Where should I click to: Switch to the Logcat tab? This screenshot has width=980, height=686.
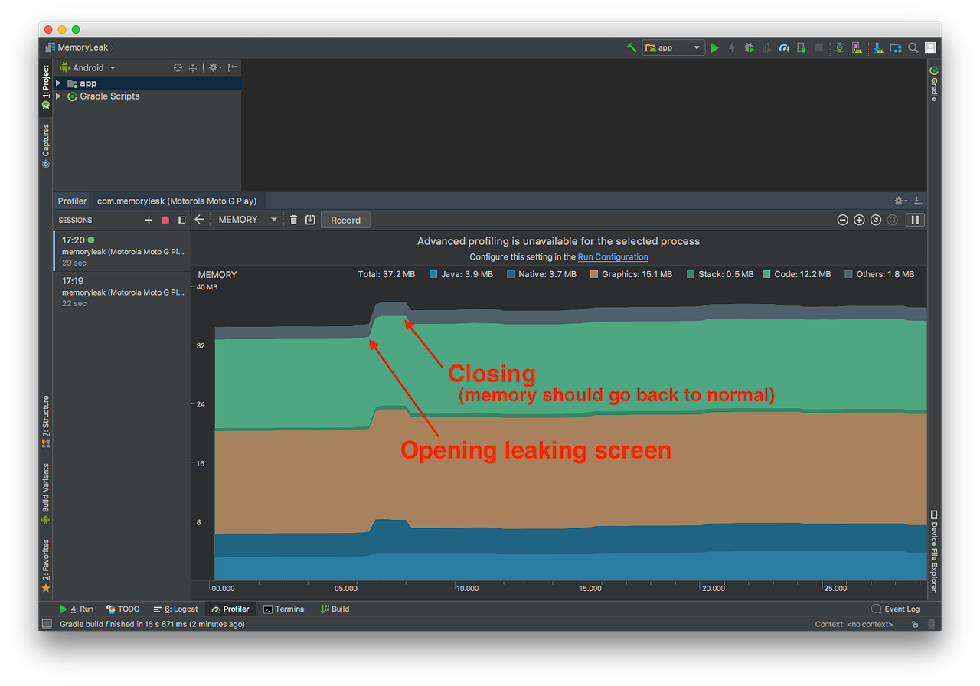(x=175, y=609)
